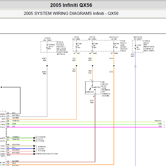Click the splice dot on the WHT/BLK wire
This screenshot has width=166, height=166.
47,66
